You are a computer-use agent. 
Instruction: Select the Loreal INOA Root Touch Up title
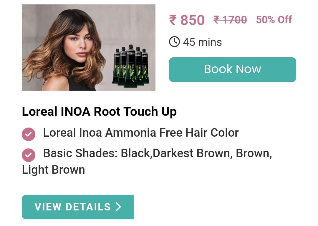click(x=99, y=112)
